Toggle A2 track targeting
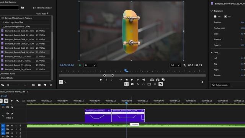 tap(3, 130)
